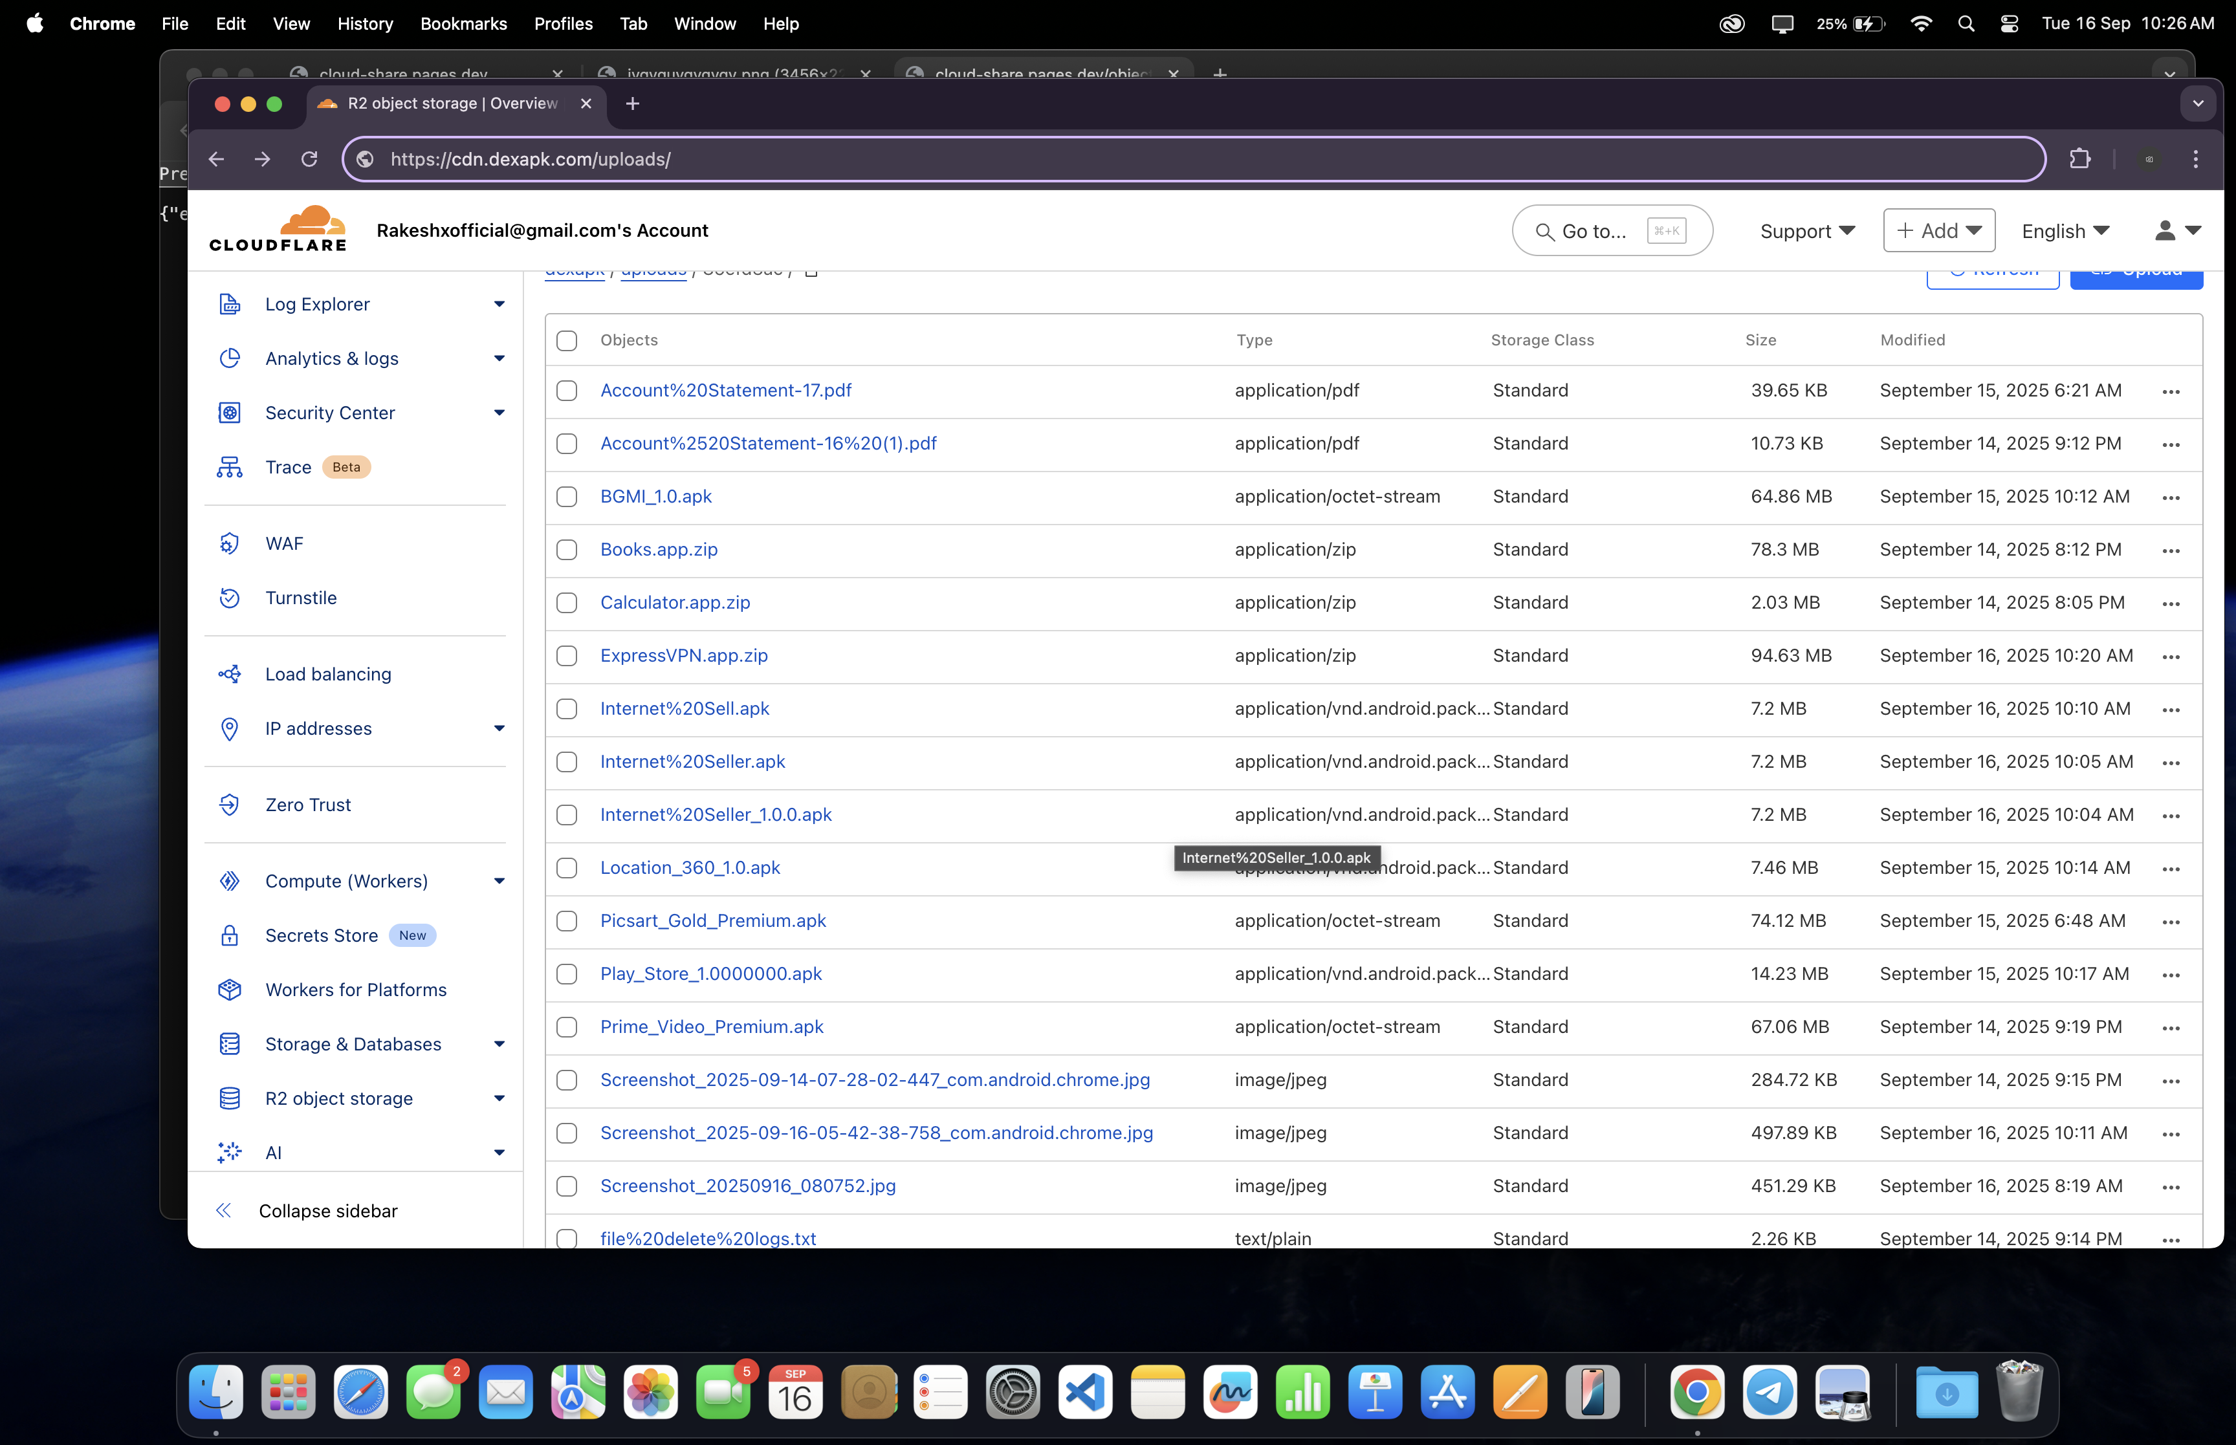Check the Calculator.app.zip checkbox
Screen dimensions: 2236x1445
point(567,602)
